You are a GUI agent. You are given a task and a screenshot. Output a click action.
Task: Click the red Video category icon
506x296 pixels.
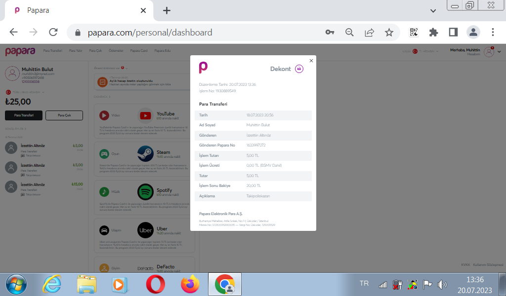point(104,115)
